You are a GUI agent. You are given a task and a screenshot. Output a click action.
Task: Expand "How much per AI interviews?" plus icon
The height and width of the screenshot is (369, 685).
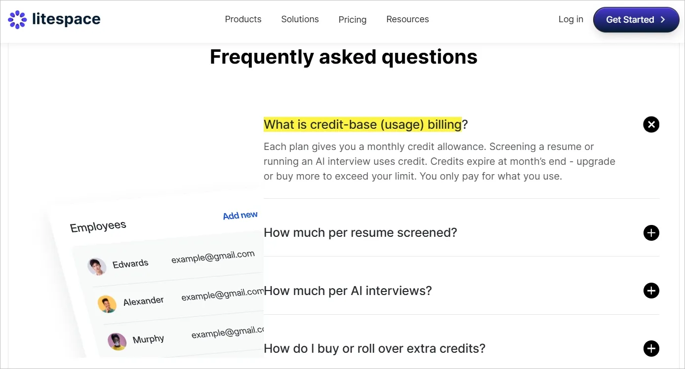651,291
